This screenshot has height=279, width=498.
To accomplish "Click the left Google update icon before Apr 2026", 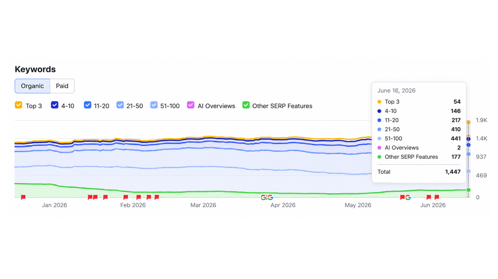I will click(264, 197).
